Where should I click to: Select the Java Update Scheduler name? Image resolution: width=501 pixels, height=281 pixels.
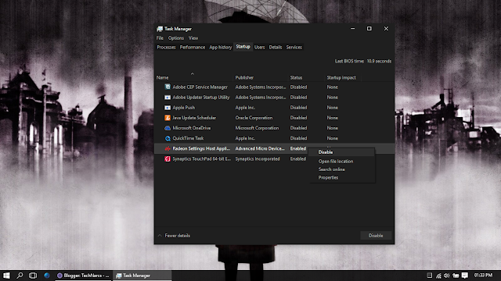pos(194,118)
